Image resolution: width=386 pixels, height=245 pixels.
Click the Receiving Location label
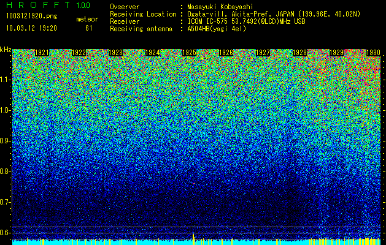(x=143, y=14)
